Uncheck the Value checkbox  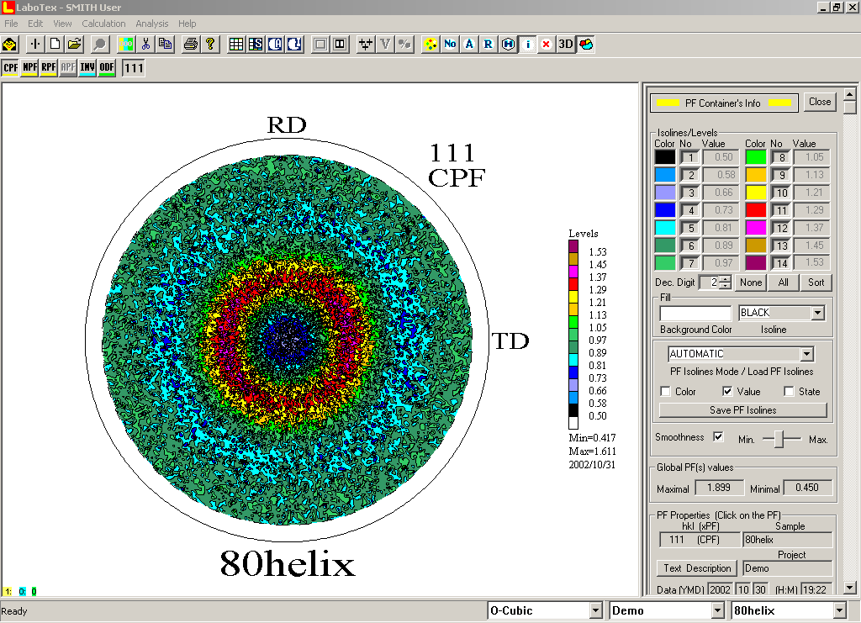[727, 391]
